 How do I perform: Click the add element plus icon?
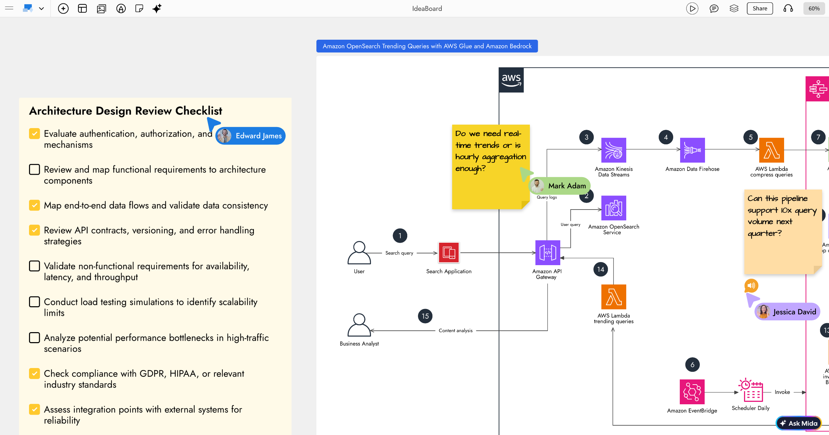[x=63, y=9]
